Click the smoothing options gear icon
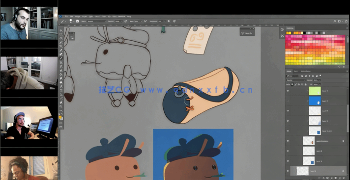This screenshot has width=350, height=180. [169, 21]
